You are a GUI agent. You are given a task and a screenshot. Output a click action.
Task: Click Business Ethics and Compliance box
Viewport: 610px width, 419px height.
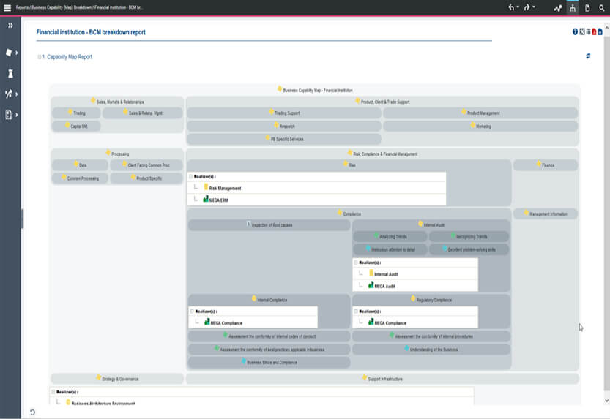pyautogui.click(x=269, y=362)
